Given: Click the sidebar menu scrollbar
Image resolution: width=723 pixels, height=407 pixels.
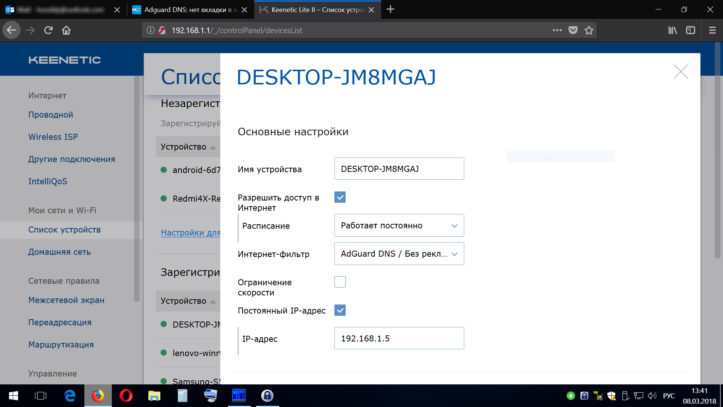Looking at the screenshot, I should 137,188.
